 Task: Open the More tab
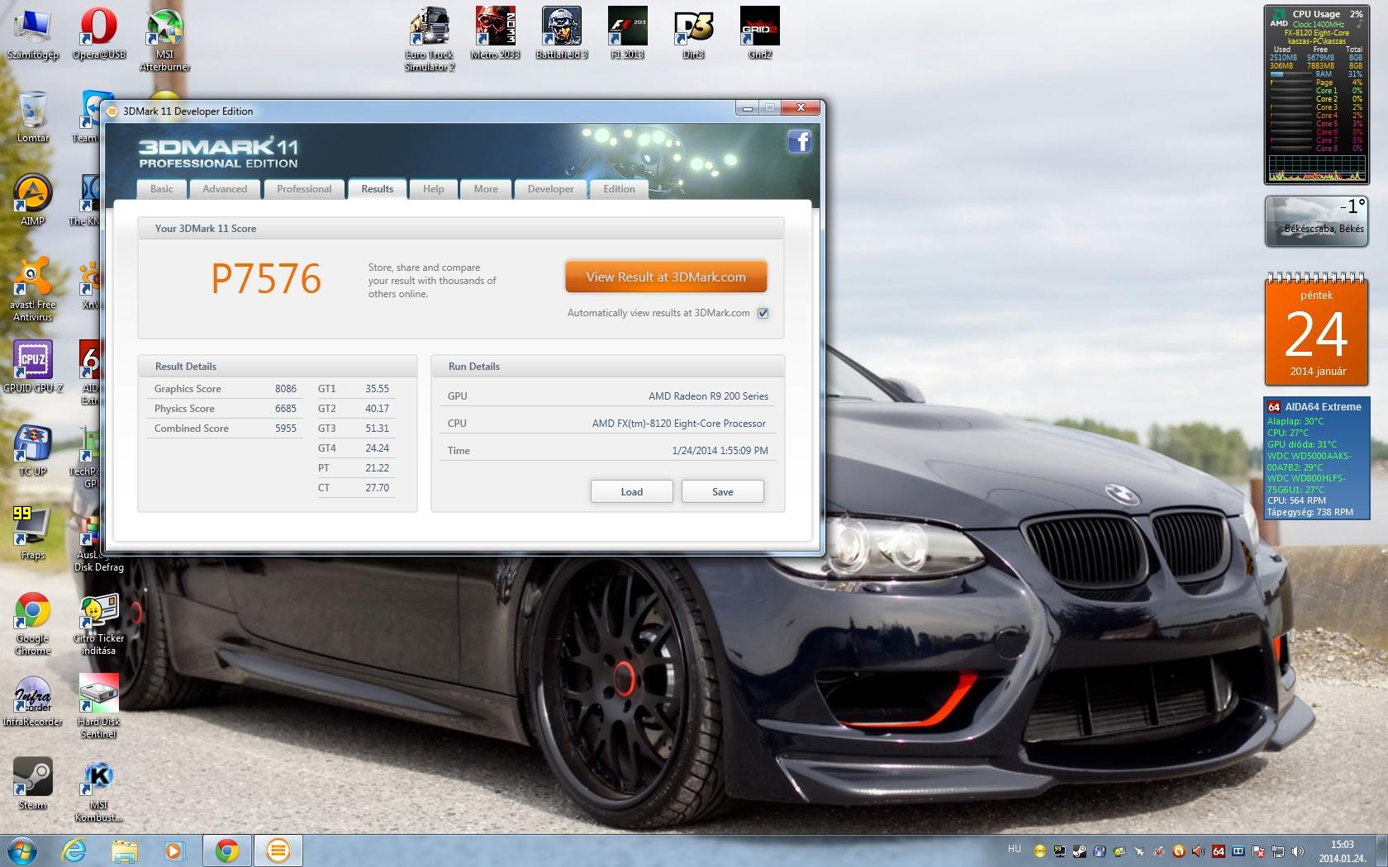pyautogui.click(x=486, y=189)
